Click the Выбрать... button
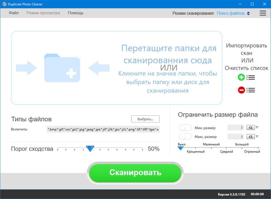 pos(145,119)
